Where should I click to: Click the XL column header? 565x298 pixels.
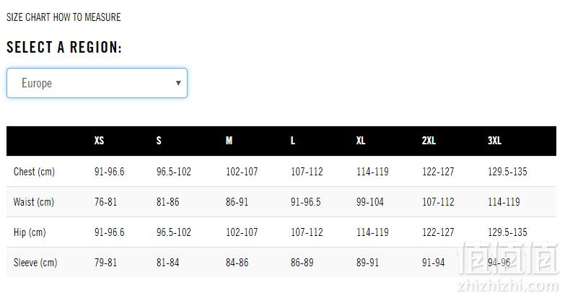tap(361, 141)
